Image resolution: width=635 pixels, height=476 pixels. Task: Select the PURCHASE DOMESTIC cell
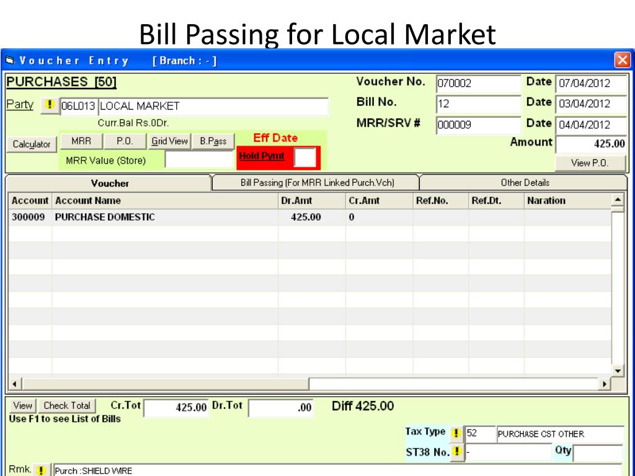coord(165,218)
